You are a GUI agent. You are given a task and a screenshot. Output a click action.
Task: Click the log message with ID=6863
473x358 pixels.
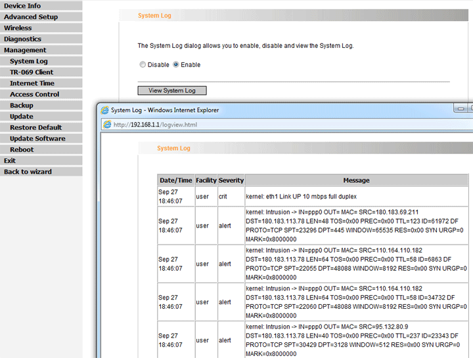click(356, 264)
